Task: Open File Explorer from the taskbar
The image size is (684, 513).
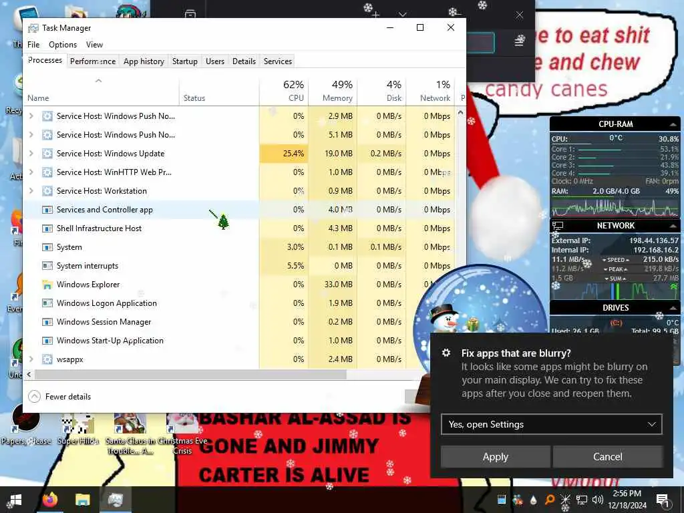Action: 82,500
